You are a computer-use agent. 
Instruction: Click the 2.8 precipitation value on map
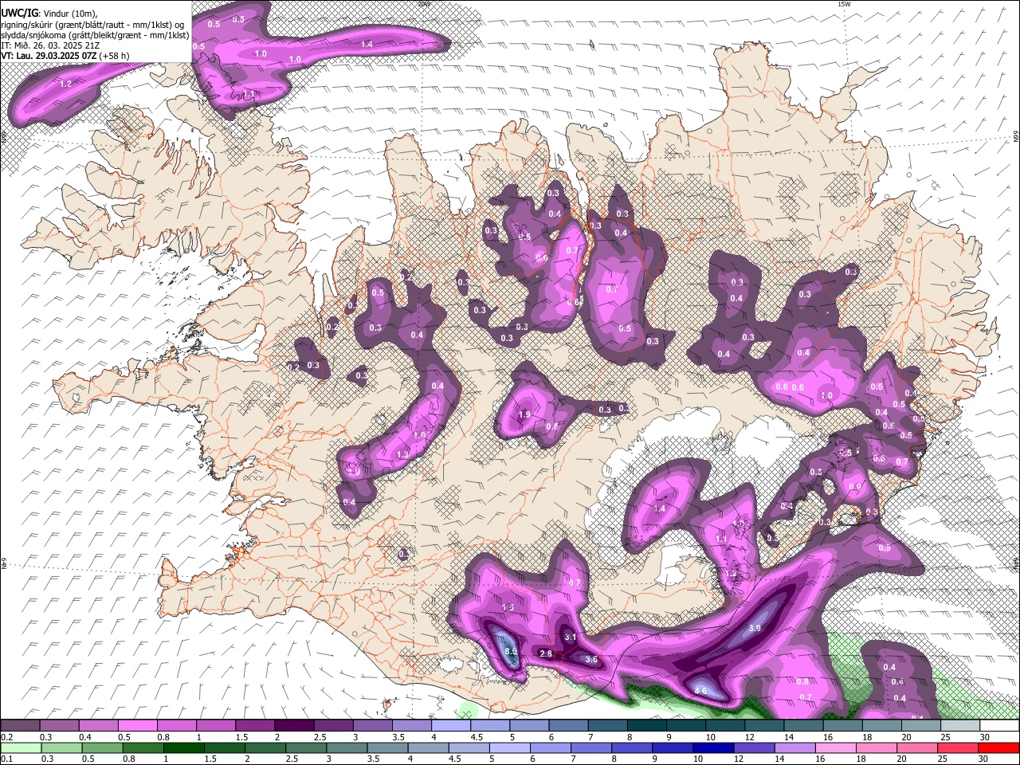[x=546, y=653]
